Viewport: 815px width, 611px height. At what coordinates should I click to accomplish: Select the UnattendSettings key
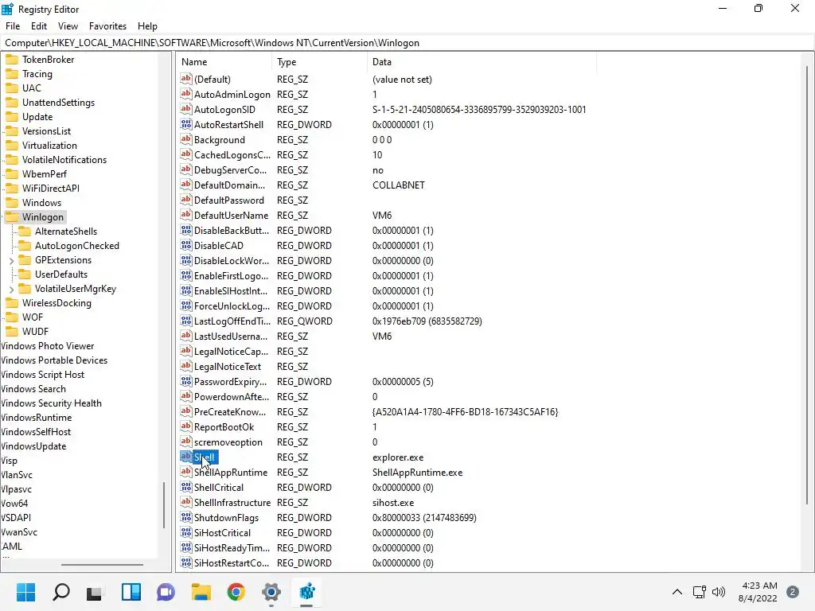(58, 103)
